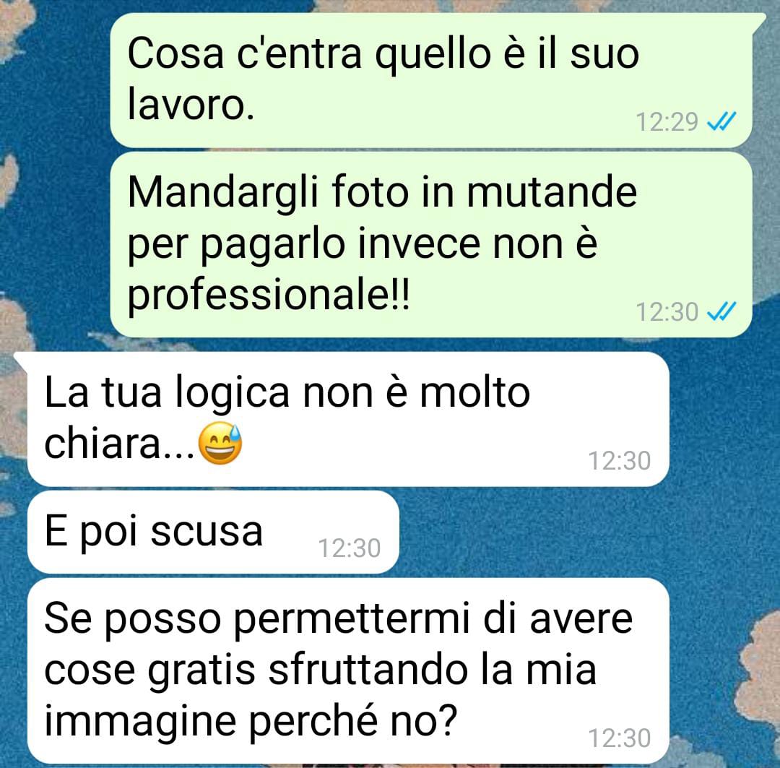This screenshot has height=768, width=780.
Task: Click the timestamp on the 'immagine perché no?' message
Action: [620, 737]
